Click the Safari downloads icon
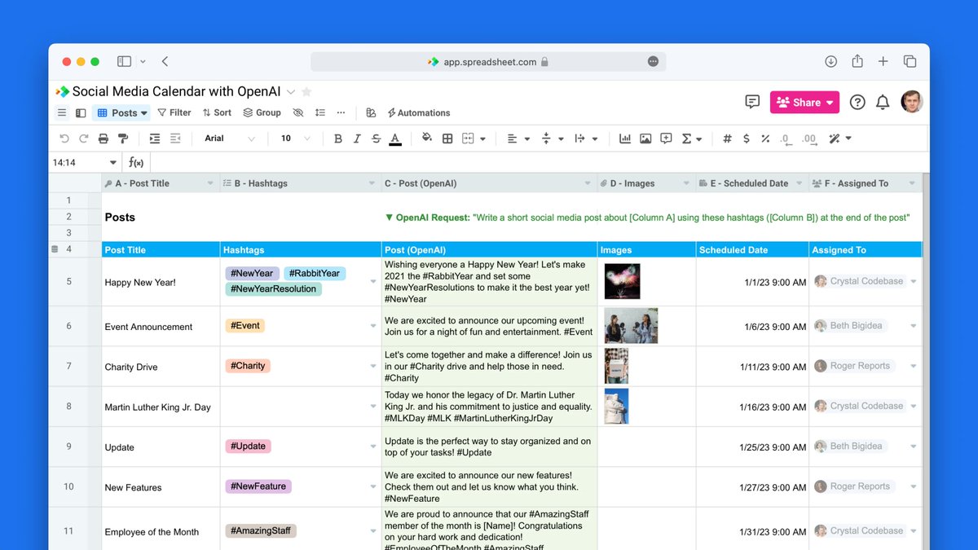This screenshot has width=978, height=550. pos(830,61)
